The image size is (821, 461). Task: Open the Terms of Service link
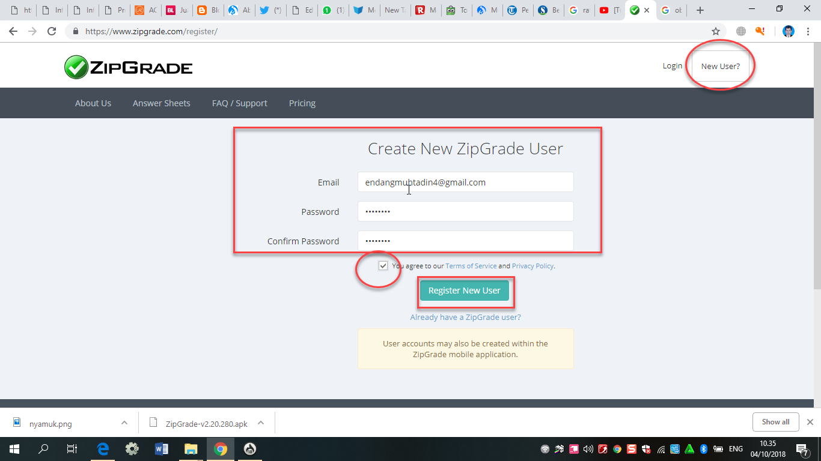click(x=471, y=266)
